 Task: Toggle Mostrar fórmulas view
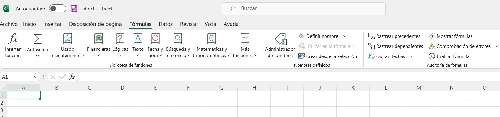[450, 36]
